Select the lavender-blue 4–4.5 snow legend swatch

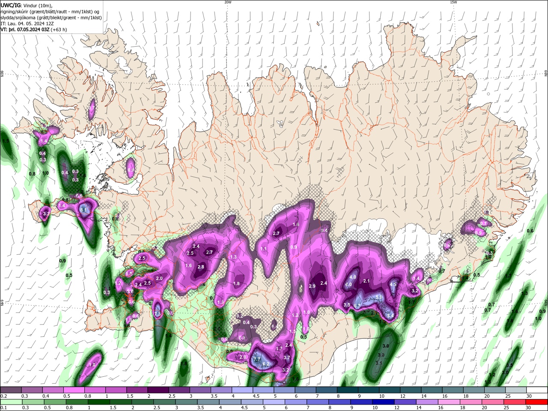tap(242, 390)
